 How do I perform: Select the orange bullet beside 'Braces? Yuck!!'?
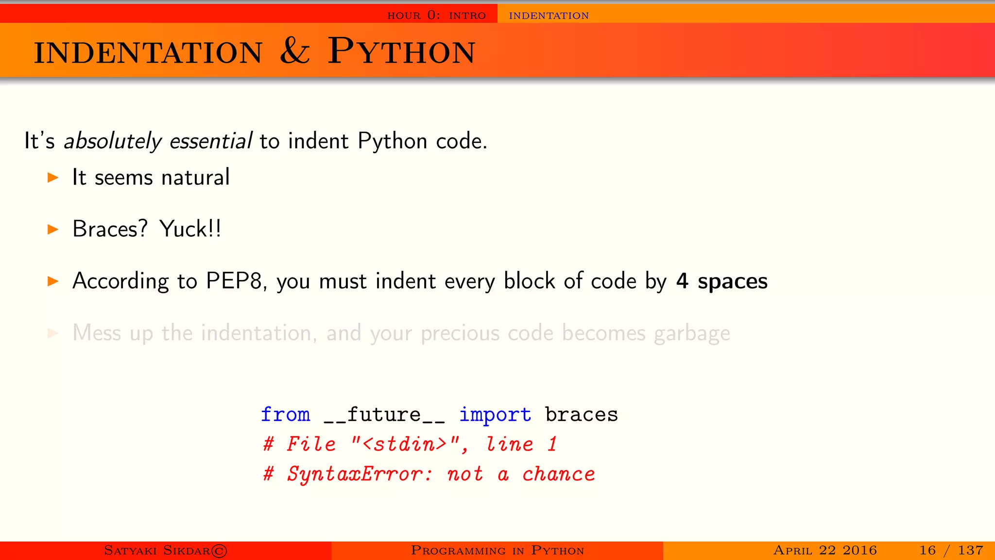pos(53,229)
